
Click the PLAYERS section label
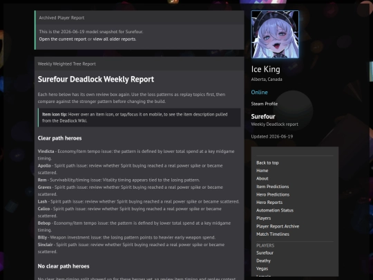(x=265, y=245)
